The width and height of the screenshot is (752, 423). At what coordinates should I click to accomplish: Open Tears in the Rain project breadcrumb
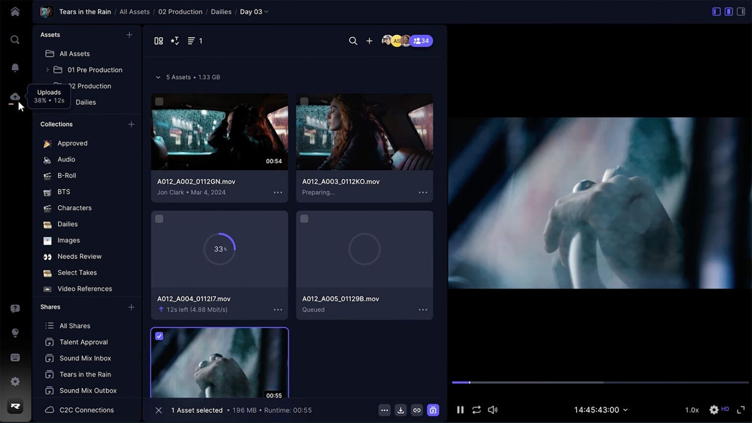85,12
